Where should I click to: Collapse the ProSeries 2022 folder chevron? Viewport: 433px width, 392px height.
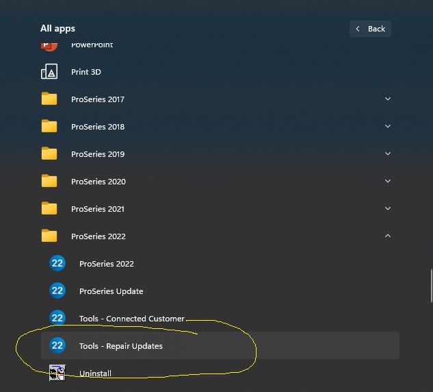pos(388,236)
